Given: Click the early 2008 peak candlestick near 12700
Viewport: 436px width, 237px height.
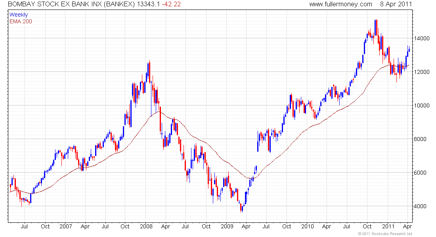Looking at the screenshot, I should coord(149,72).
